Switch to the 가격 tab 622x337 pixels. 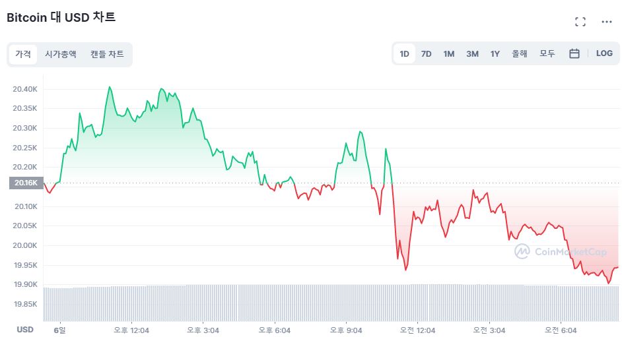point(23,54)
